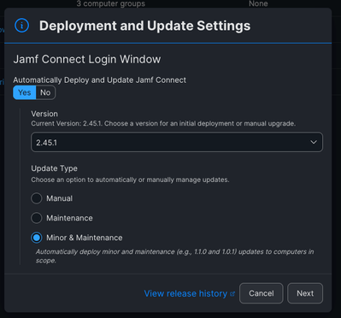This screenshot has height=318, width=341.
Task: Set automatic deploy toggle to Yes
Action: 25,92
